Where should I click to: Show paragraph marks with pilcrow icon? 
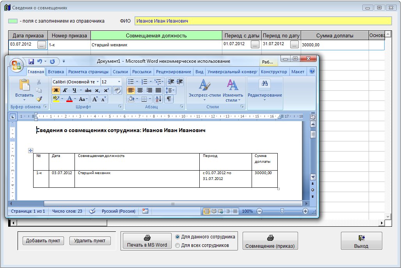(x=169, y=99)
